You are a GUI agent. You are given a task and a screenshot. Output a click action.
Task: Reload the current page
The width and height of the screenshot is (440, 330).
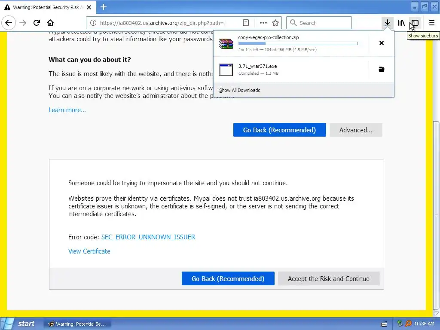(x=37, y=23)
